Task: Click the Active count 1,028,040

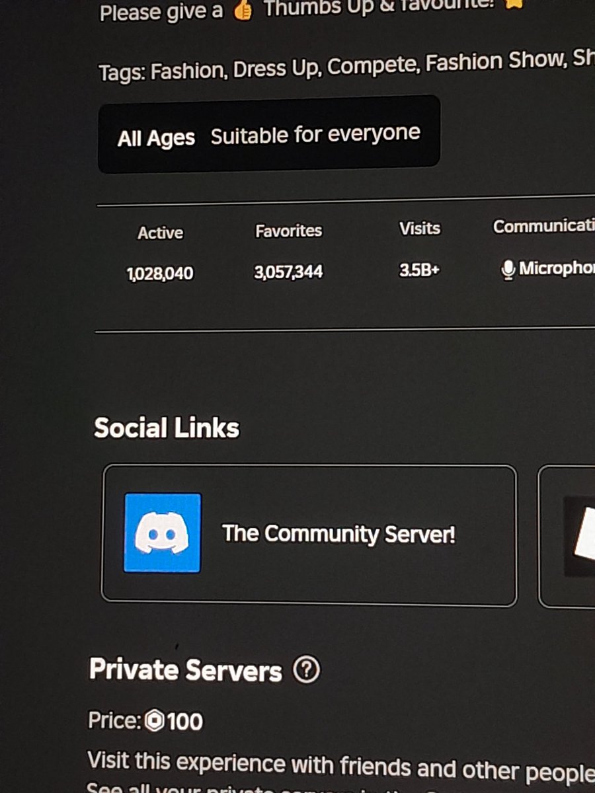Action: point(160,274)
